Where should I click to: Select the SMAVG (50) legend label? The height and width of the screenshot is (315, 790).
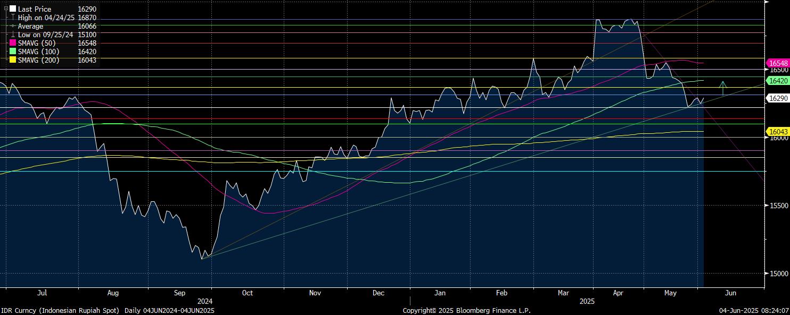click(37, 43)
